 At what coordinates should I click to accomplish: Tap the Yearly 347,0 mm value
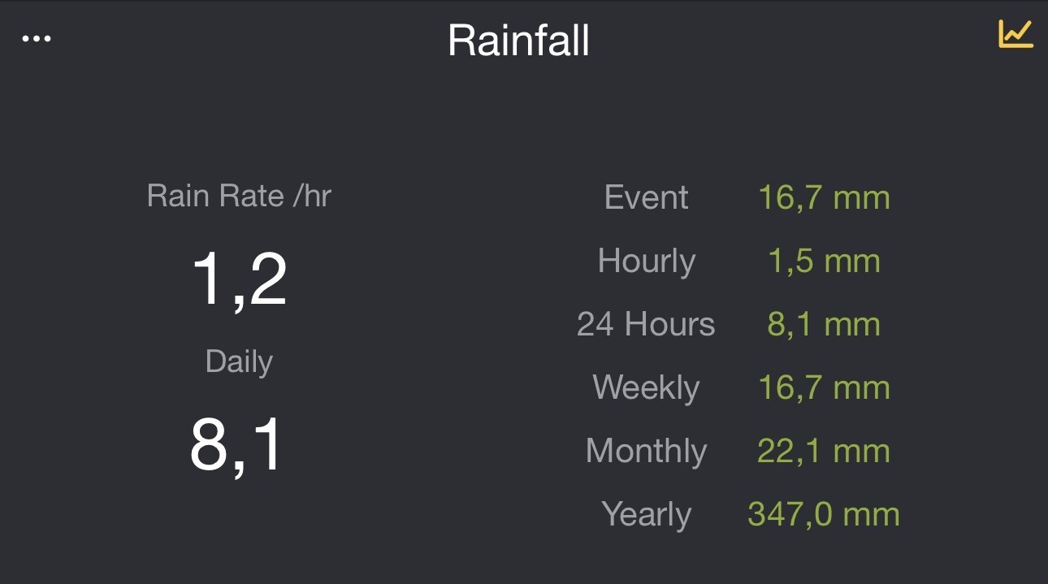(x=824, y=514)
